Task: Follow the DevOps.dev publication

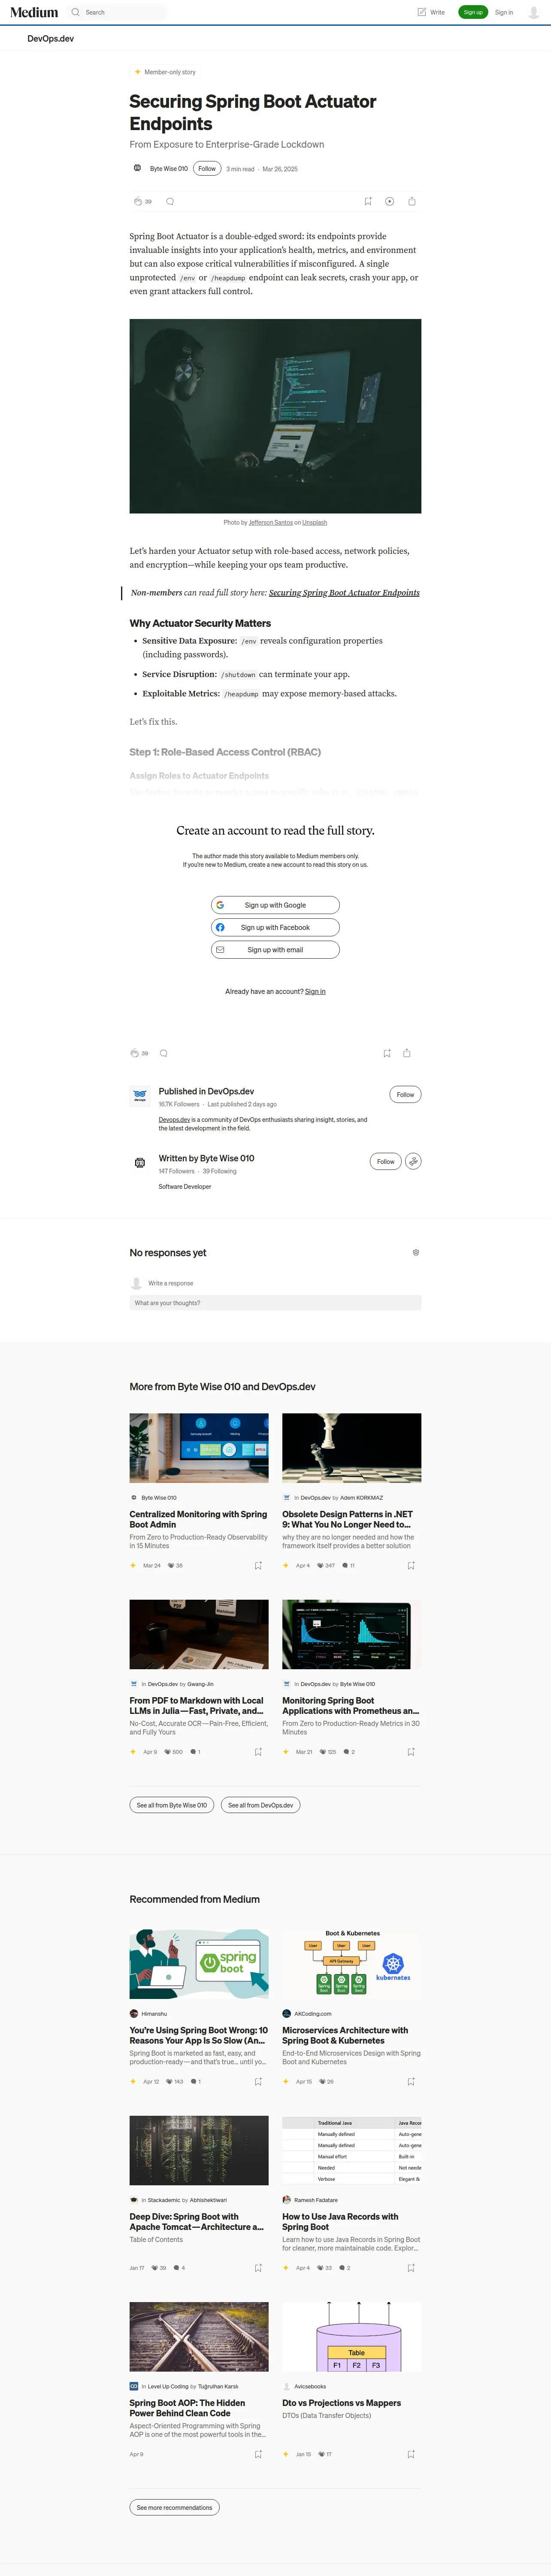Action: pyautogui.click(x=405, y=1095)
